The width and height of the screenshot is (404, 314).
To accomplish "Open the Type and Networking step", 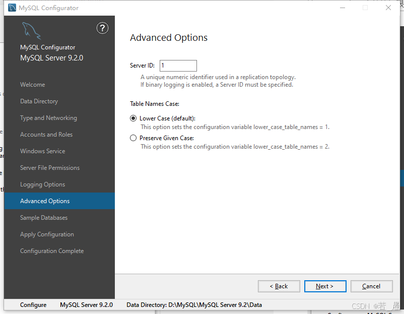I will click(x=48, y=118).
